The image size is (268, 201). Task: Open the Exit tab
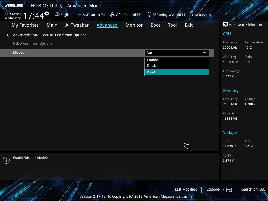point(189,25)
